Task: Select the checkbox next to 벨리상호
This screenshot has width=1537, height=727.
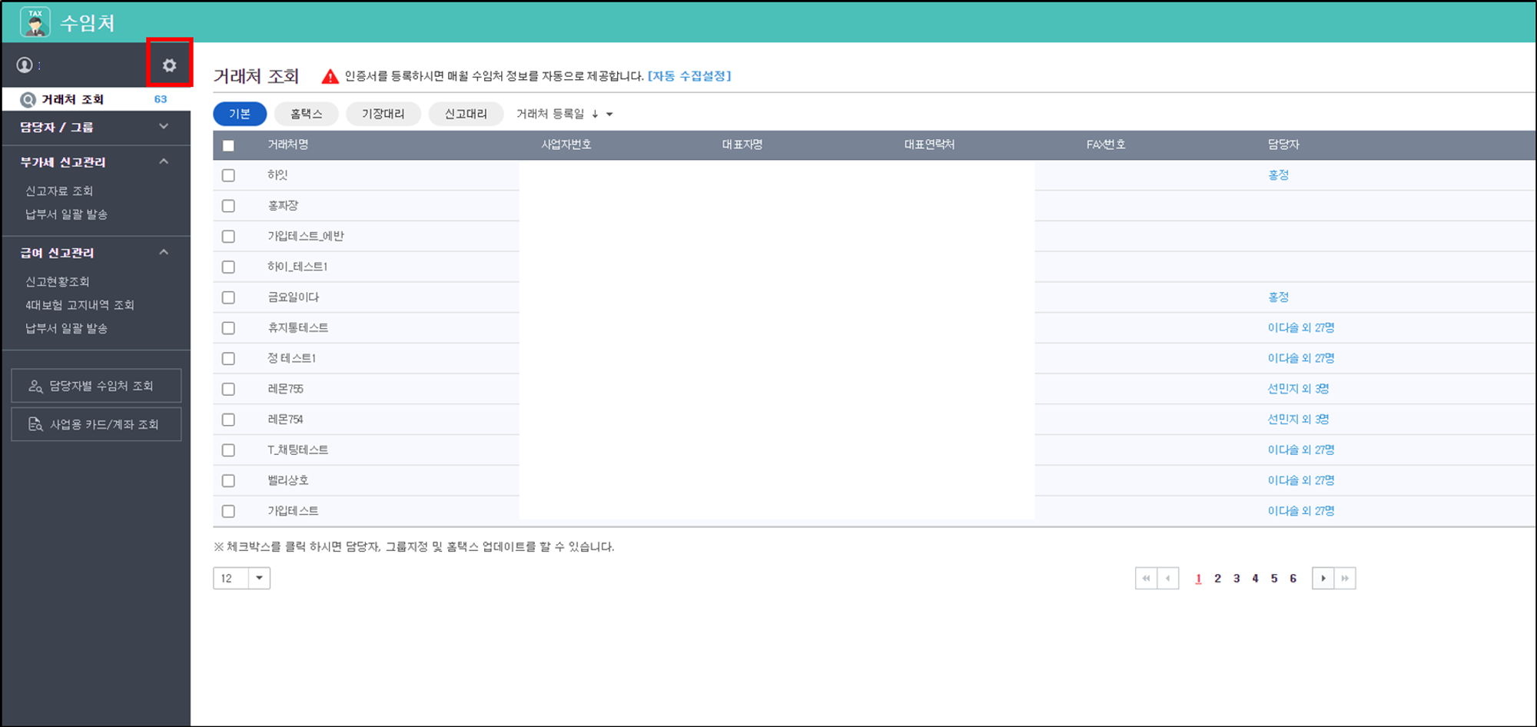Action: [228, 480]
